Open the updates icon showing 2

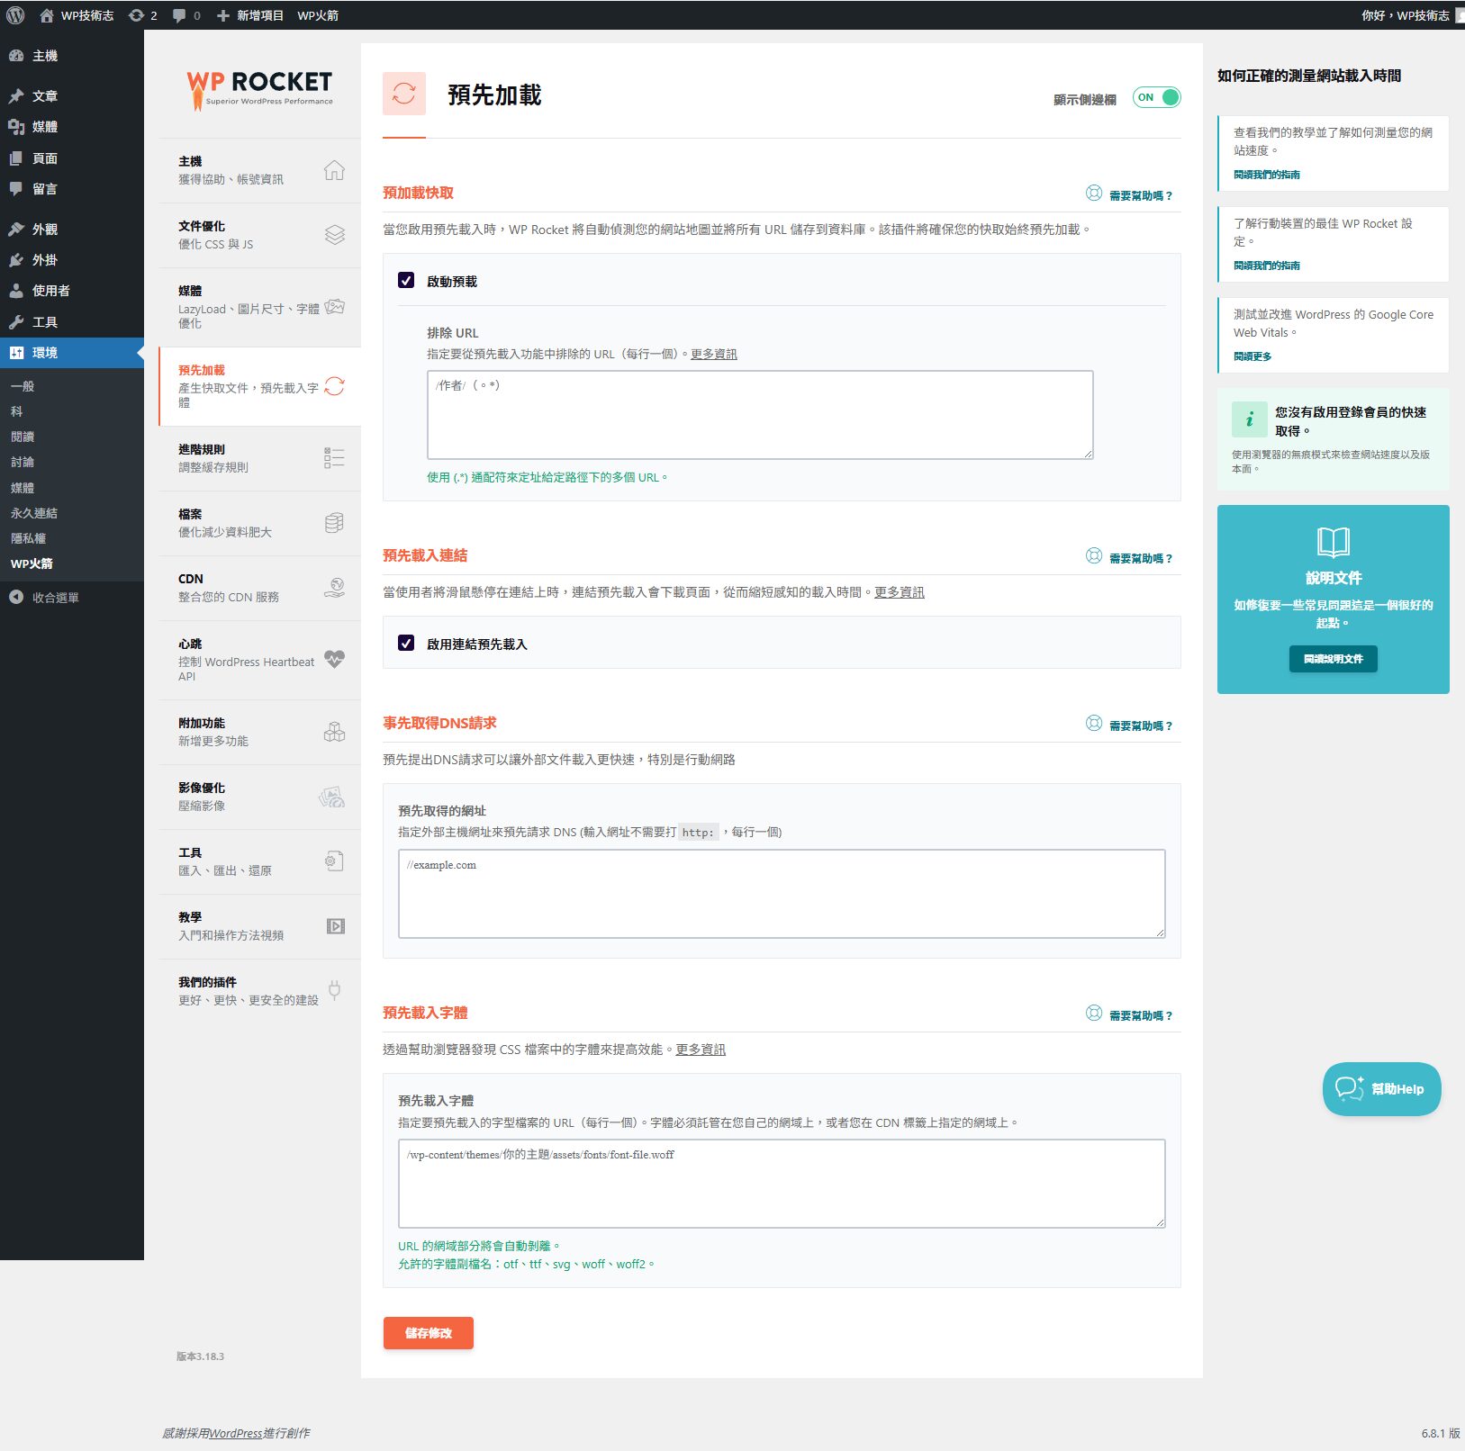click(143, 15)
